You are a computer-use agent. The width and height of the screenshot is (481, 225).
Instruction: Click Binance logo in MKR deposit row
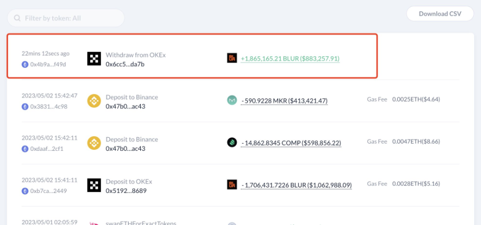[94, 101]
